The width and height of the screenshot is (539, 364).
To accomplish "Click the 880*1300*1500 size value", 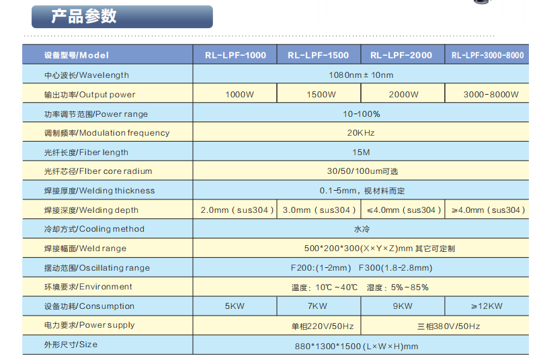I will pos(361,345).
